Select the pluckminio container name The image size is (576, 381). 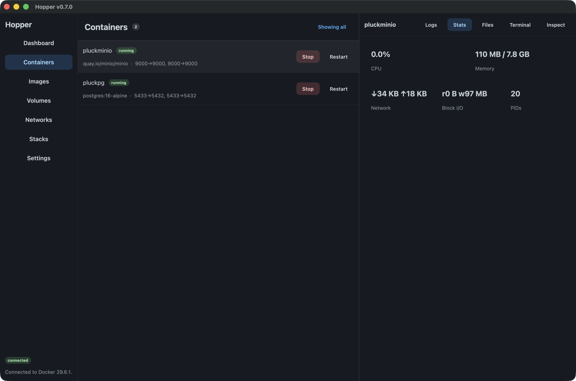pyautogui.click(x=97, y=50)
